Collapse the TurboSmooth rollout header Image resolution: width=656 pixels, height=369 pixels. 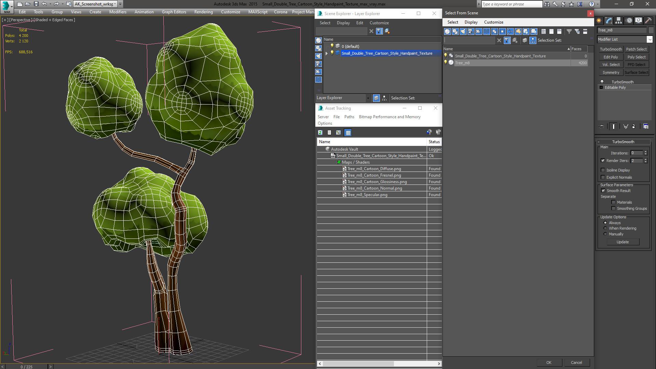[x=623, y=142]
